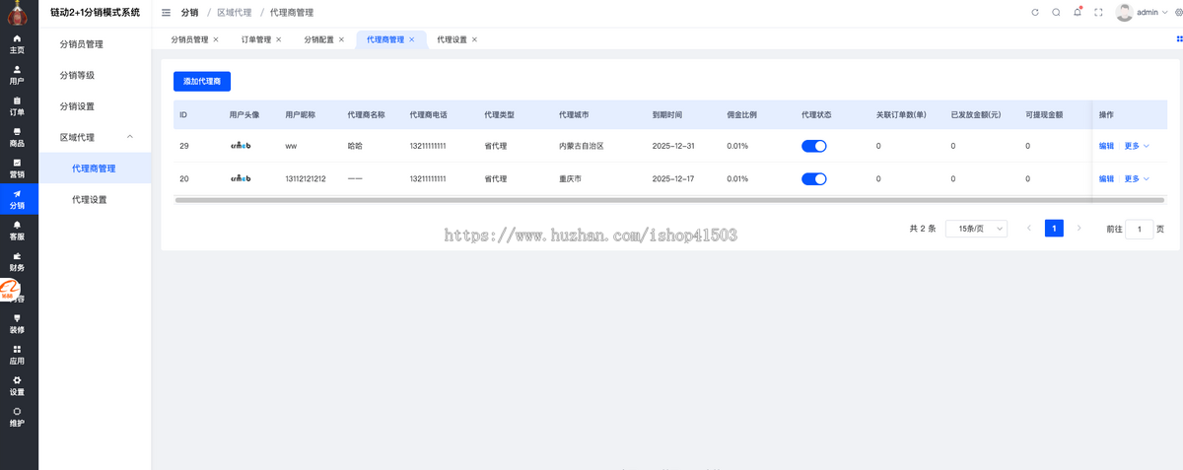Click the 2025-12-31 expiry date cell
The width and height of the screenshot is (1183, 470).
pos(673,146)
